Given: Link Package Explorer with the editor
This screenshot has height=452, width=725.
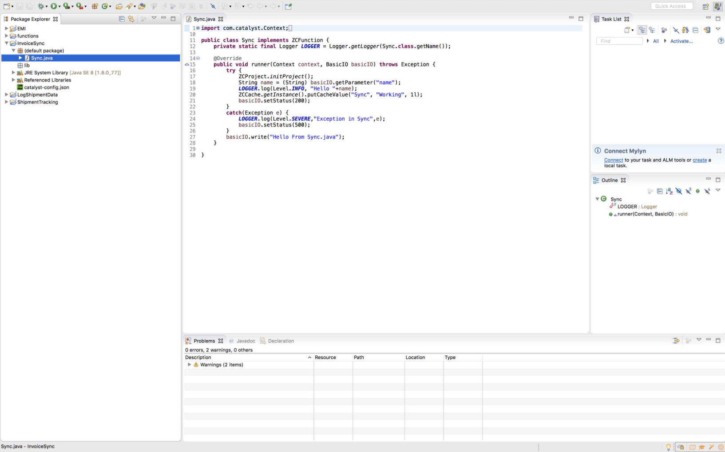Looking at the screenshot, I should 131,19.
